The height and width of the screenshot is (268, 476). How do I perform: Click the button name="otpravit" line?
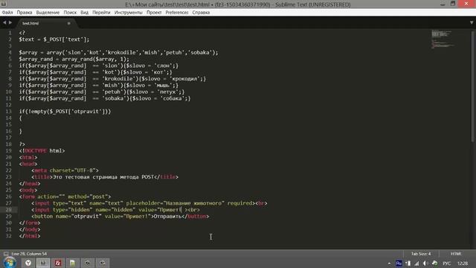tap(120, 217)
